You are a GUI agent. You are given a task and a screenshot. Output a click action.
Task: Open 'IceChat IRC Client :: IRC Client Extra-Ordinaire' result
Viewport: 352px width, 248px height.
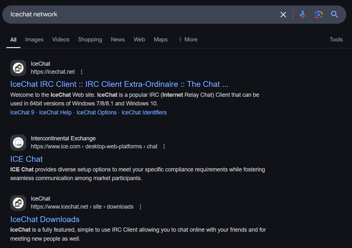pyautogui.click(x=119, y=84)
